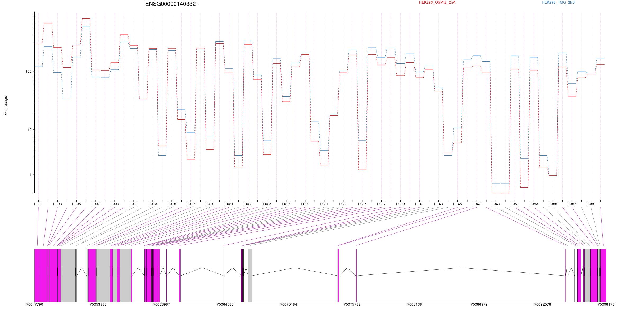Click the magenta exon block at 70075782
The height and width of the screenshot is (317, 635).
(356, 276)
